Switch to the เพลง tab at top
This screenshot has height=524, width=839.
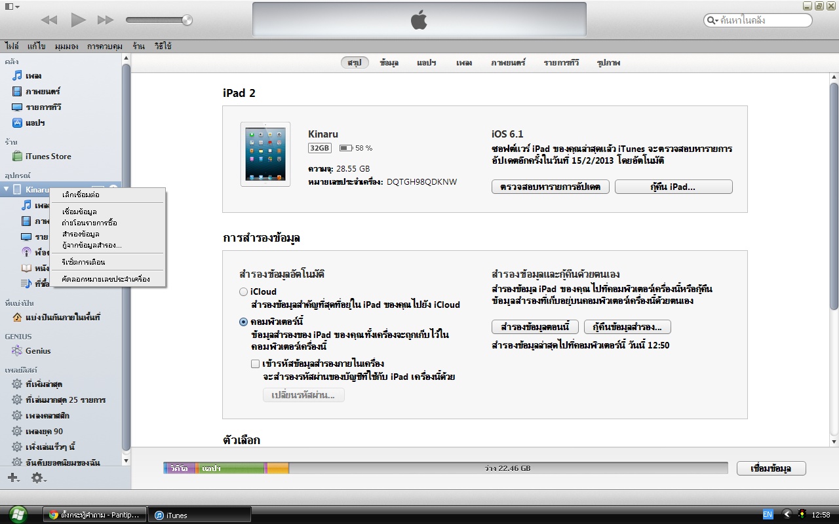pos(464,62)
